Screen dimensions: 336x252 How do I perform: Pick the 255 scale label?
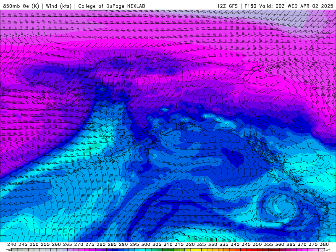(45, 244)
